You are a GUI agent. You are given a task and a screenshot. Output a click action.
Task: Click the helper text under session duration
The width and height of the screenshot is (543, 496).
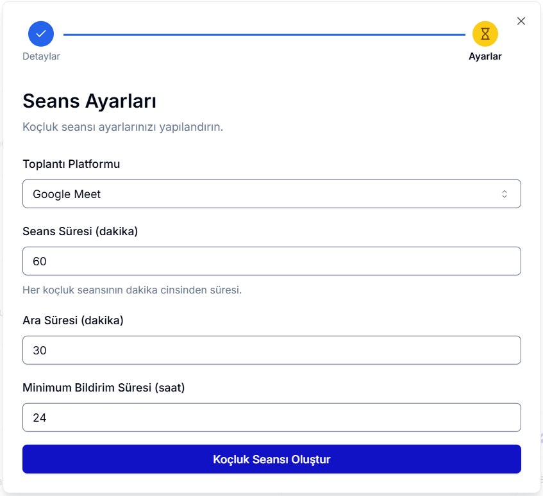(131, 290)
